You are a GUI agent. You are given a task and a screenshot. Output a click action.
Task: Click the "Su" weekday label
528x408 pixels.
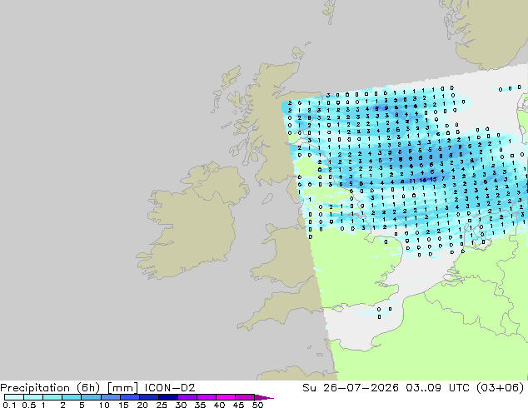pos(309,388)
